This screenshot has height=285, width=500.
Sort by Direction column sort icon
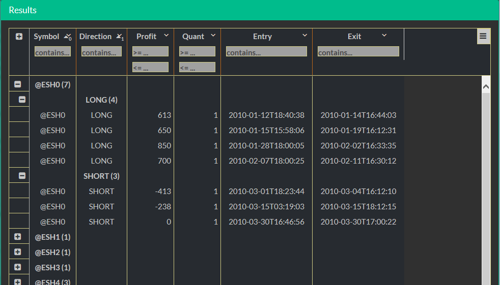(120, 37)
